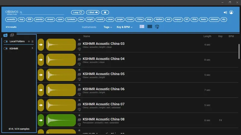
Task: Favorite KSHMR Acoustic China 03
Action: point(79,40)
